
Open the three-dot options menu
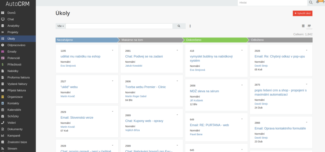point(190,26)
